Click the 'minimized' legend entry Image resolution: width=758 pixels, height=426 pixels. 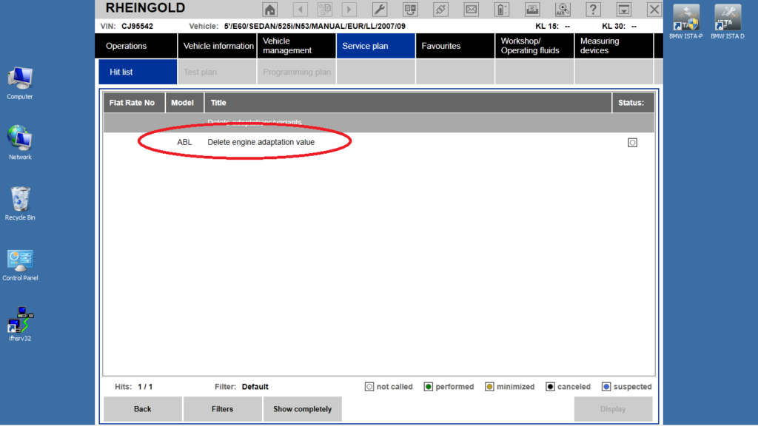(509, 387)
